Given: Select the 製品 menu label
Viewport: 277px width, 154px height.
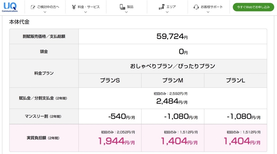Looking at the screenshot, I should click(130, 7).
